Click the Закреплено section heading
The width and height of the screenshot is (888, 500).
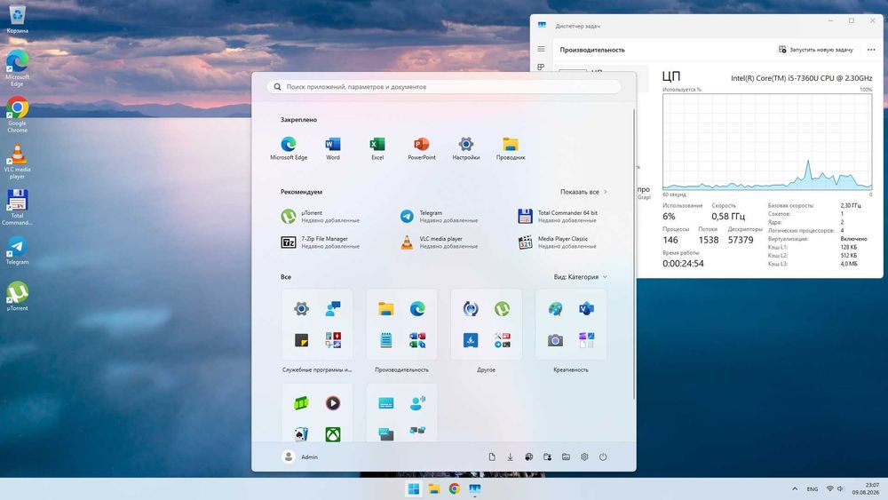298,120
